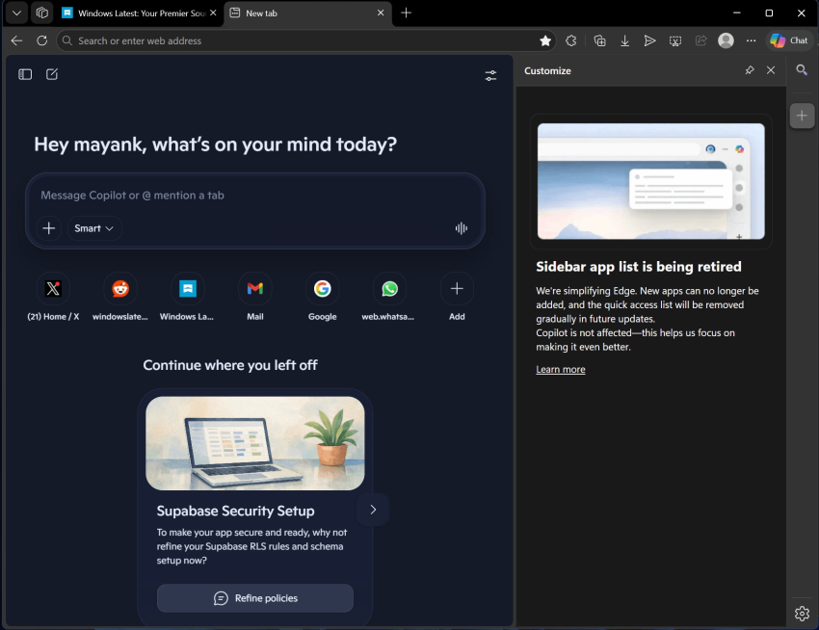Open the windowslate Reddit shortcut
819x630 pixels.
click(120, 296)
